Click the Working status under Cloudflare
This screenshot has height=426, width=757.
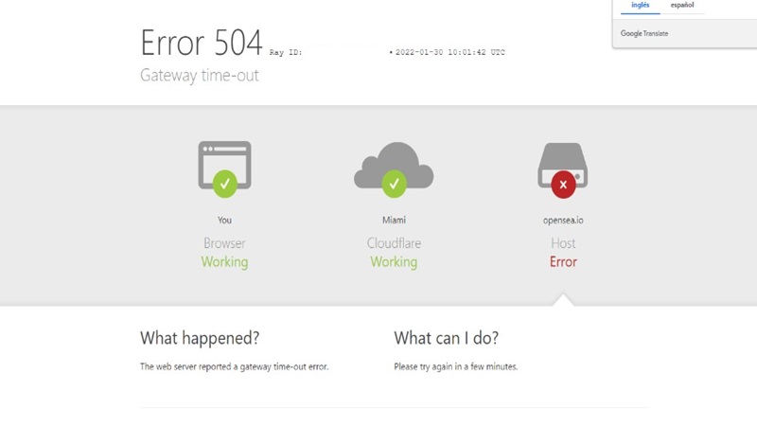click(394, 262)
